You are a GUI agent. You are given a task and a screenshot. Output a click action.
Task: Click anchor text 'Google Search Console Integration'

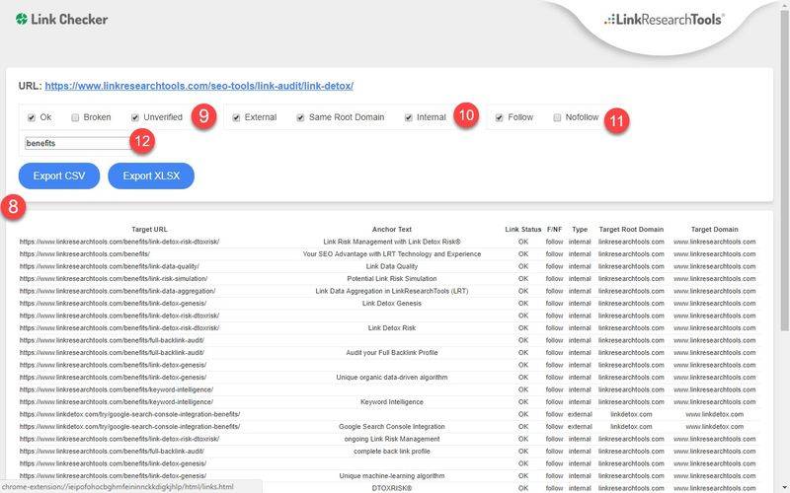point(392,427)
